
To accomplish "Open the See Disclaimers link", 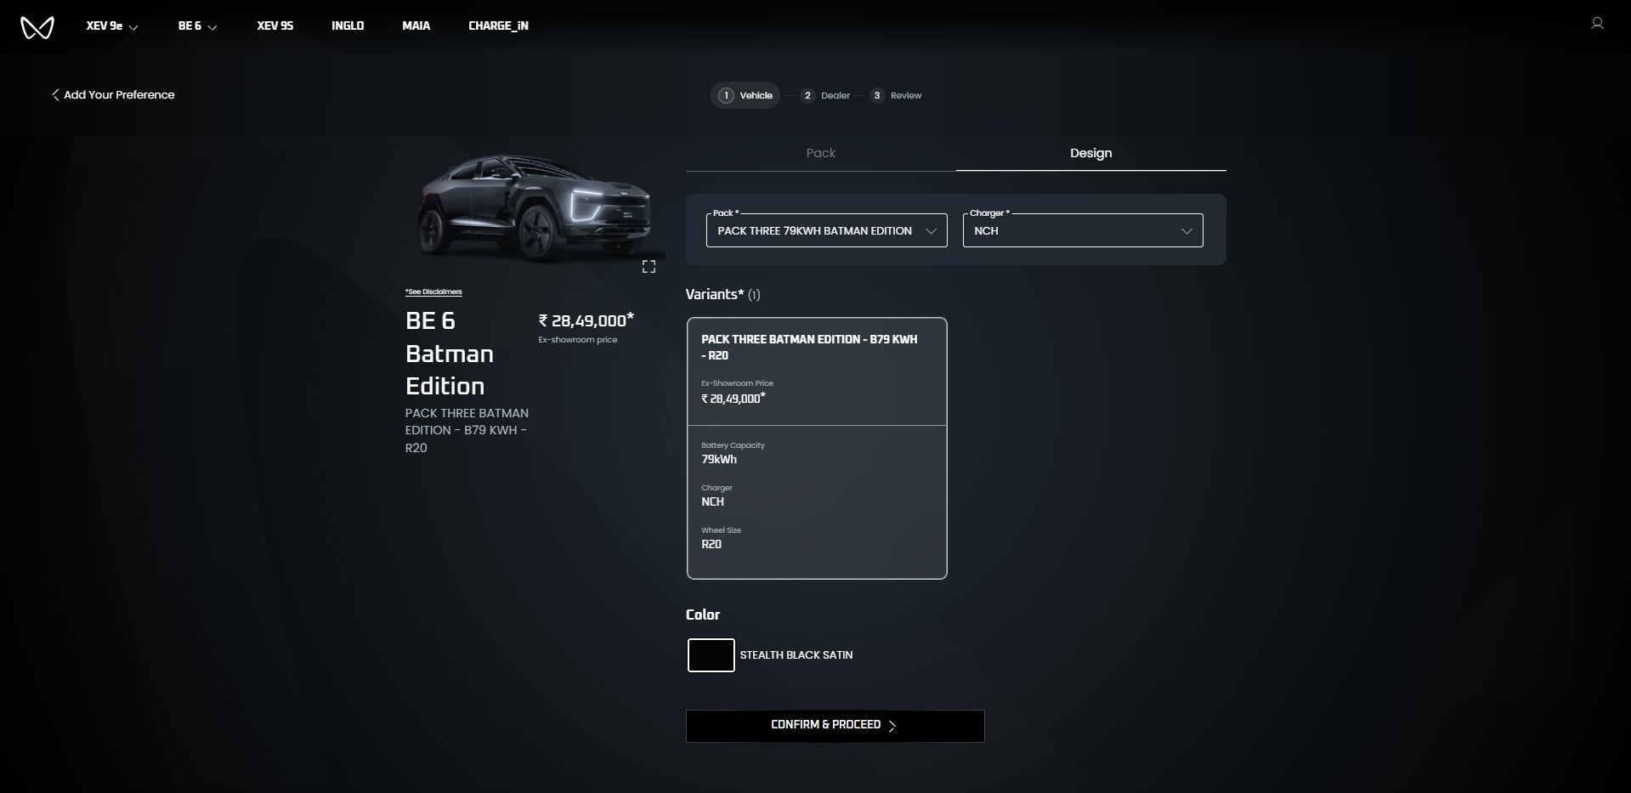I will coord(433,292).
